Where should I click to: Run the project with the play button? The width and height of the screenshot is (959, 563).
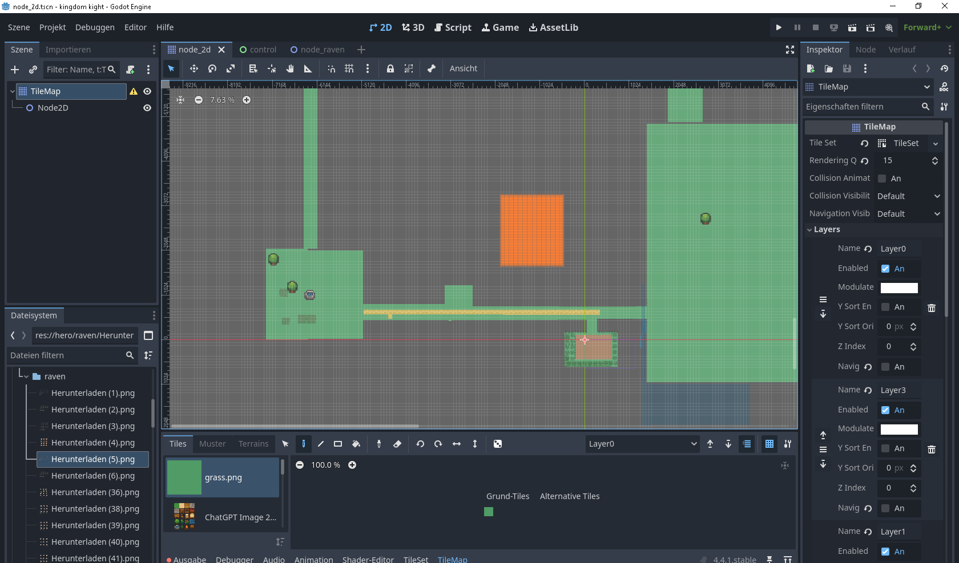point(779,27)
